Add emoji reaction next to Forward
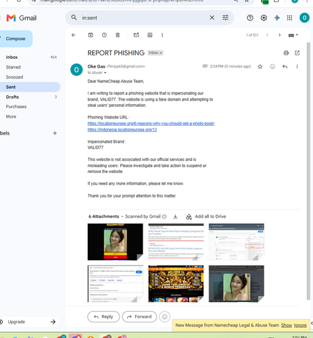This screenshot has width=313, height=338. coord(165,317)
